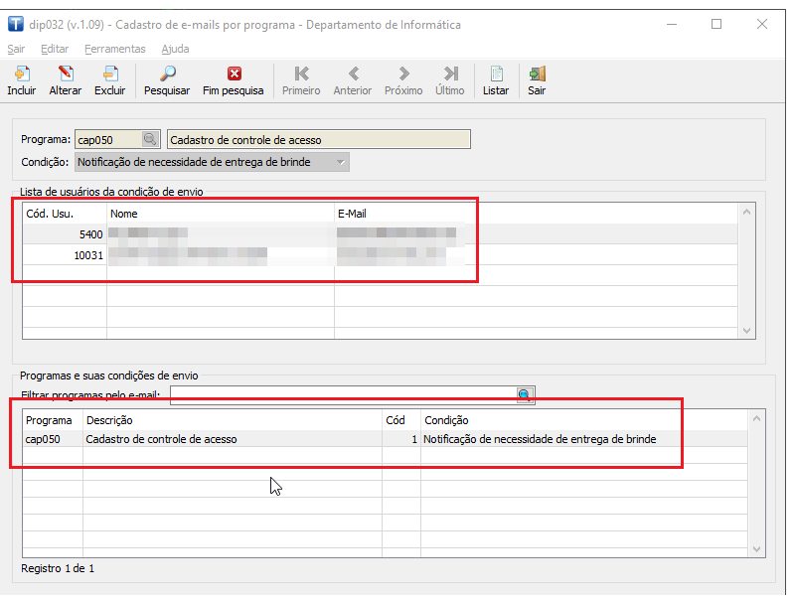
Task: Open the Editar menu
Action: 55,49
